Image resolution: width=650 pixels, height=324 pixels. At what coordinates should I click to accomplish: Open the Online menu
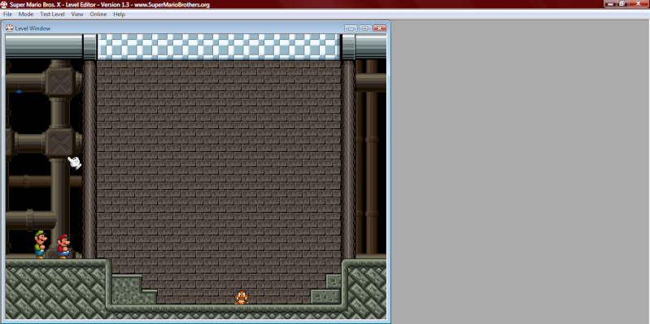pos(98,14)
